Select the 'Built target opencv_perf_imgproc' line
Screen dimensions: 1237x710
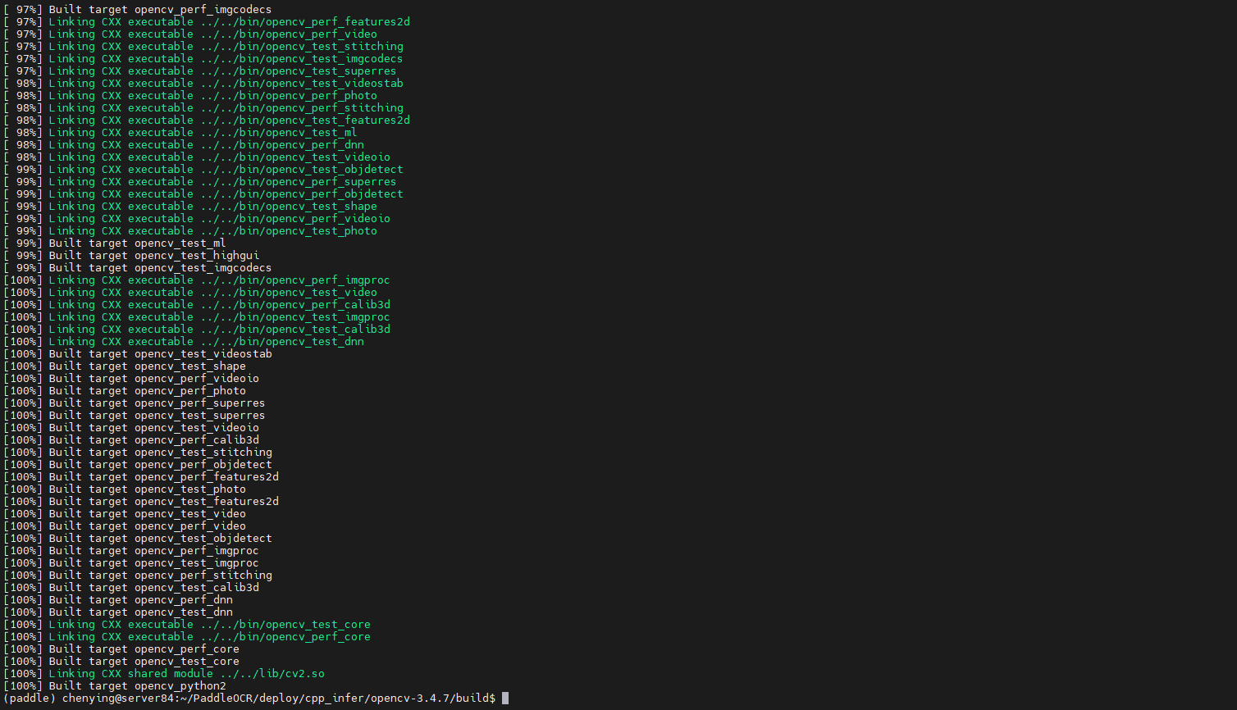click(131, 551)
